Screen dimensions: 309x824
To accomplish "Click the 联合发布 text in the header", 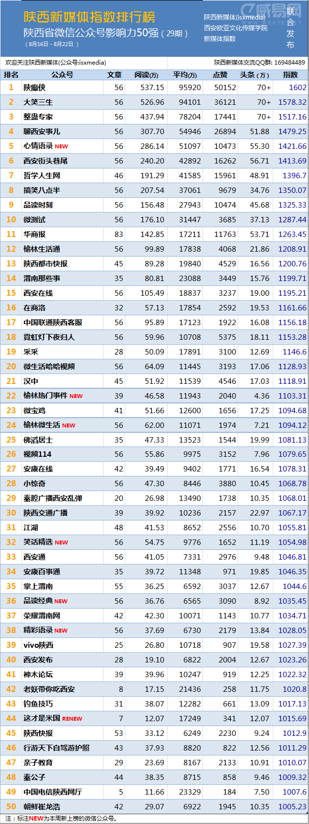I will point(290,28).
